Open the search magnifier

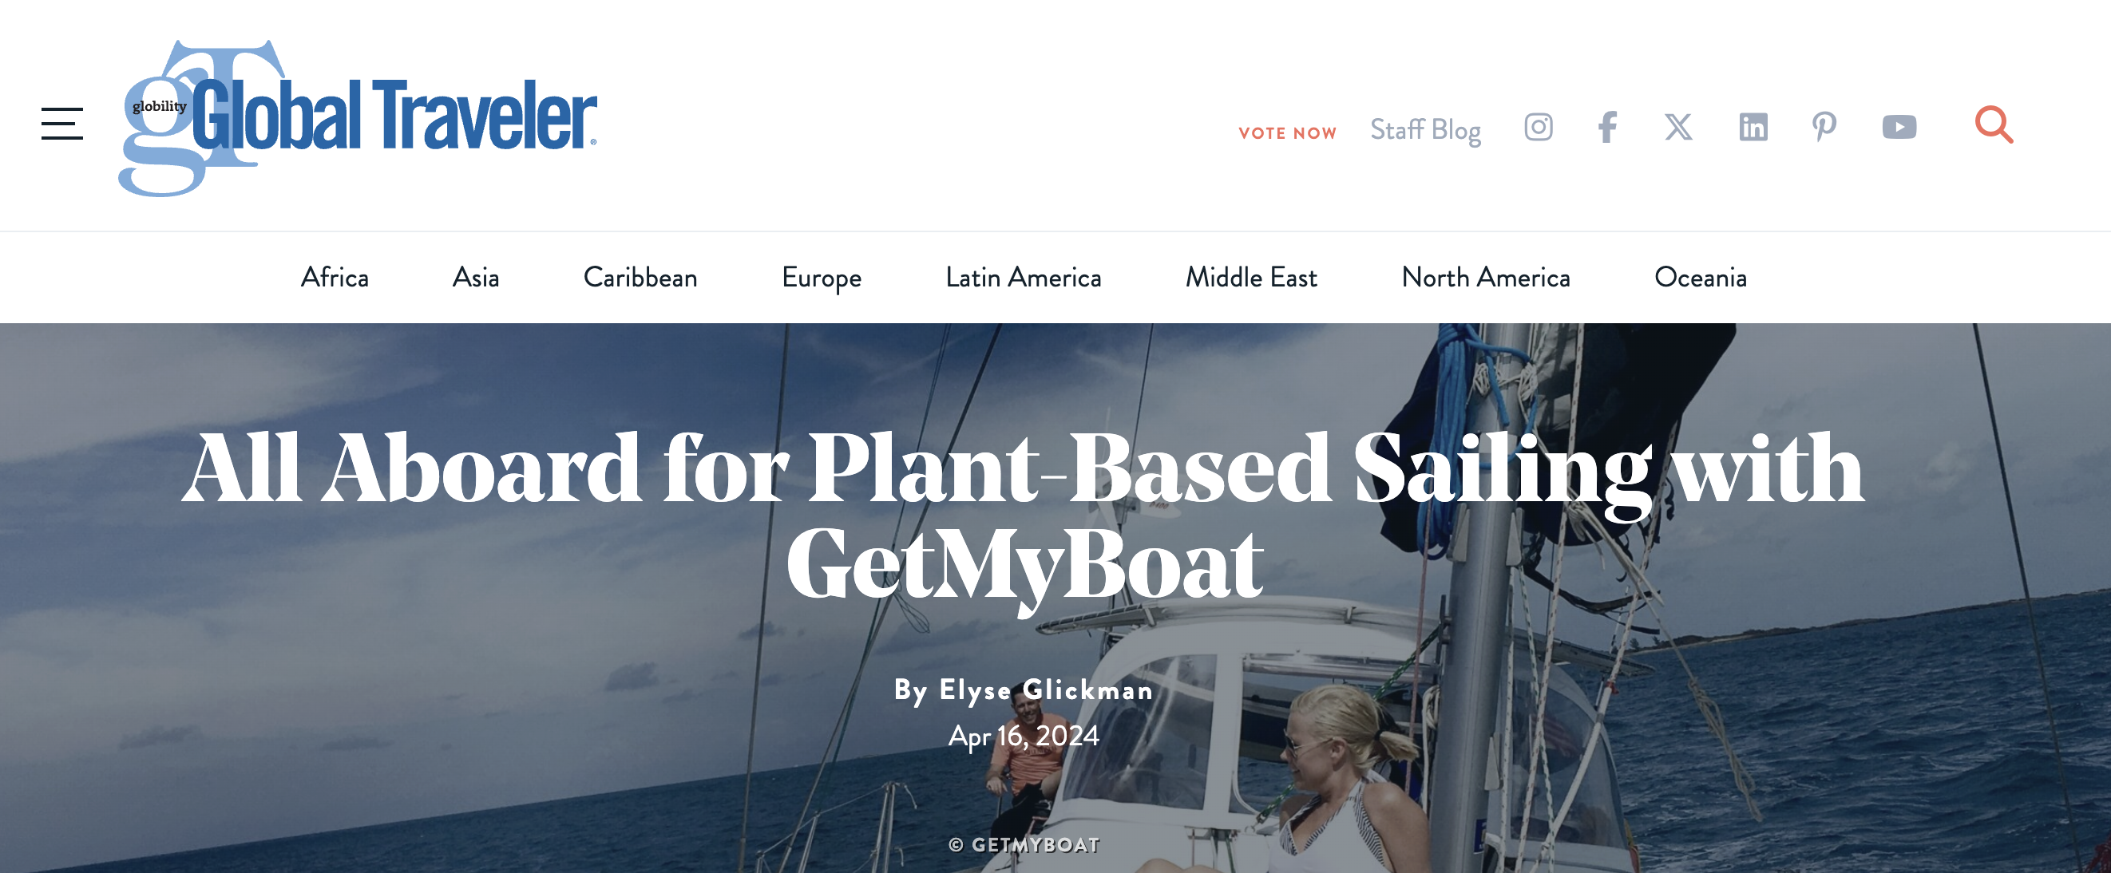[x=1993, y=125]
